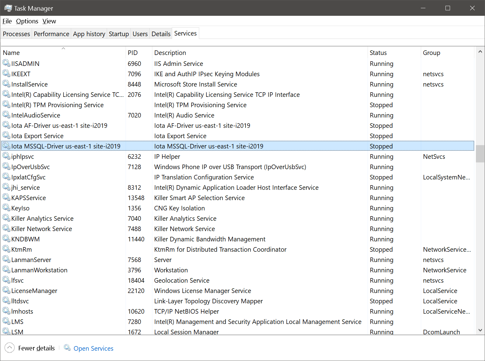Click the scrollbar up arrow
The height and width of the screenshot is (361, 485).
[x=480, y=52]
